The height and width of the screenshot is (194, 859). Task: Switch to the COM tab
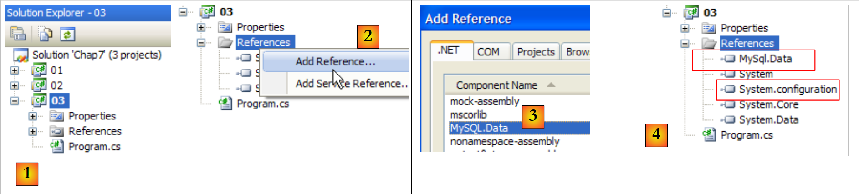tap(488, 52)
